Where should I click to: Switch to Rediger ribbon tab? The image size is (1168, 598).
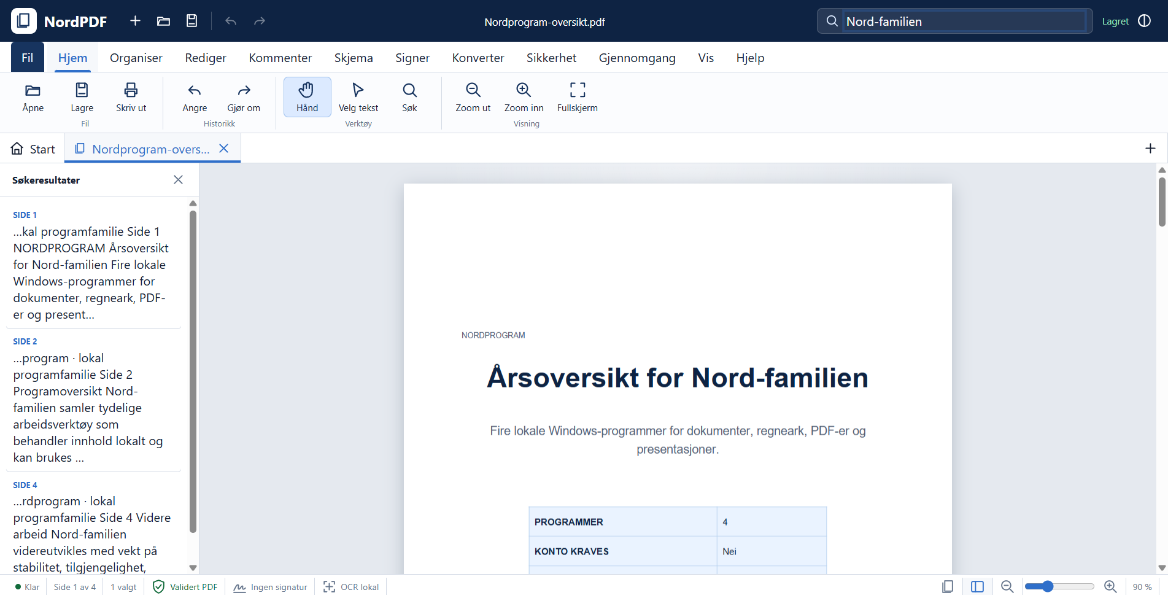pos(206,58)
